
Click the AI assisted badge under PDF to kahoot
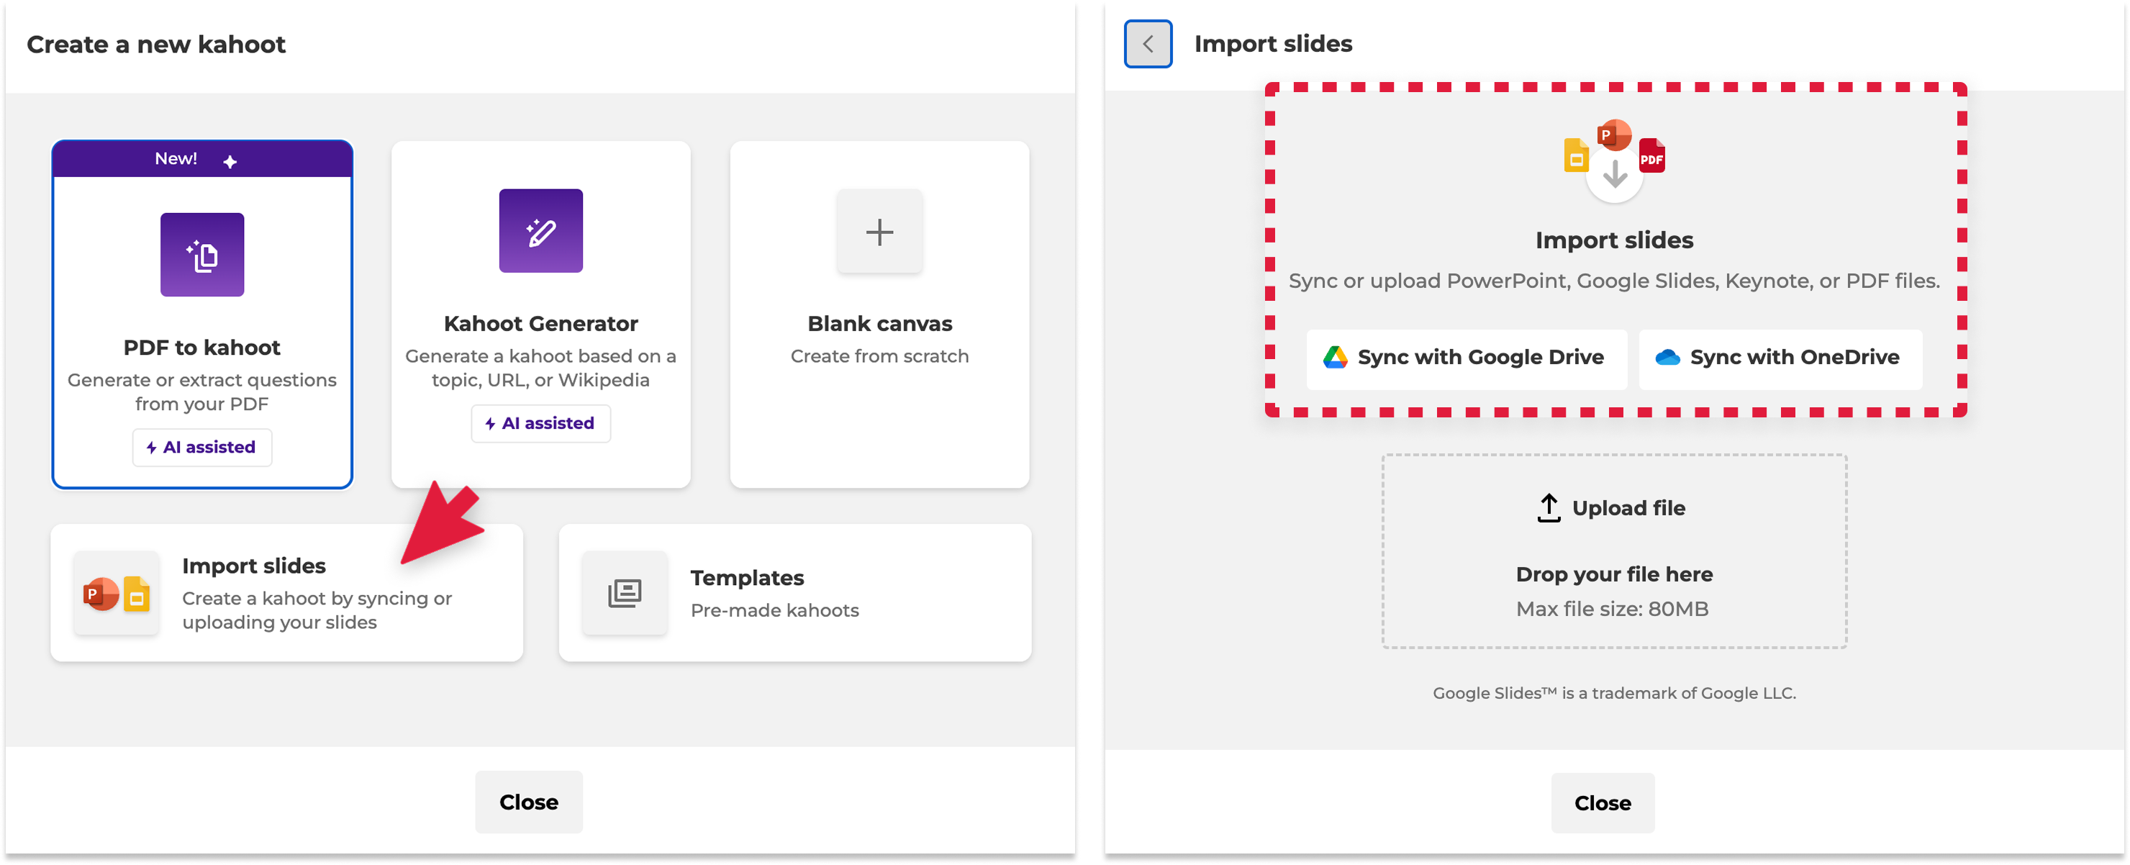(203, 448)
